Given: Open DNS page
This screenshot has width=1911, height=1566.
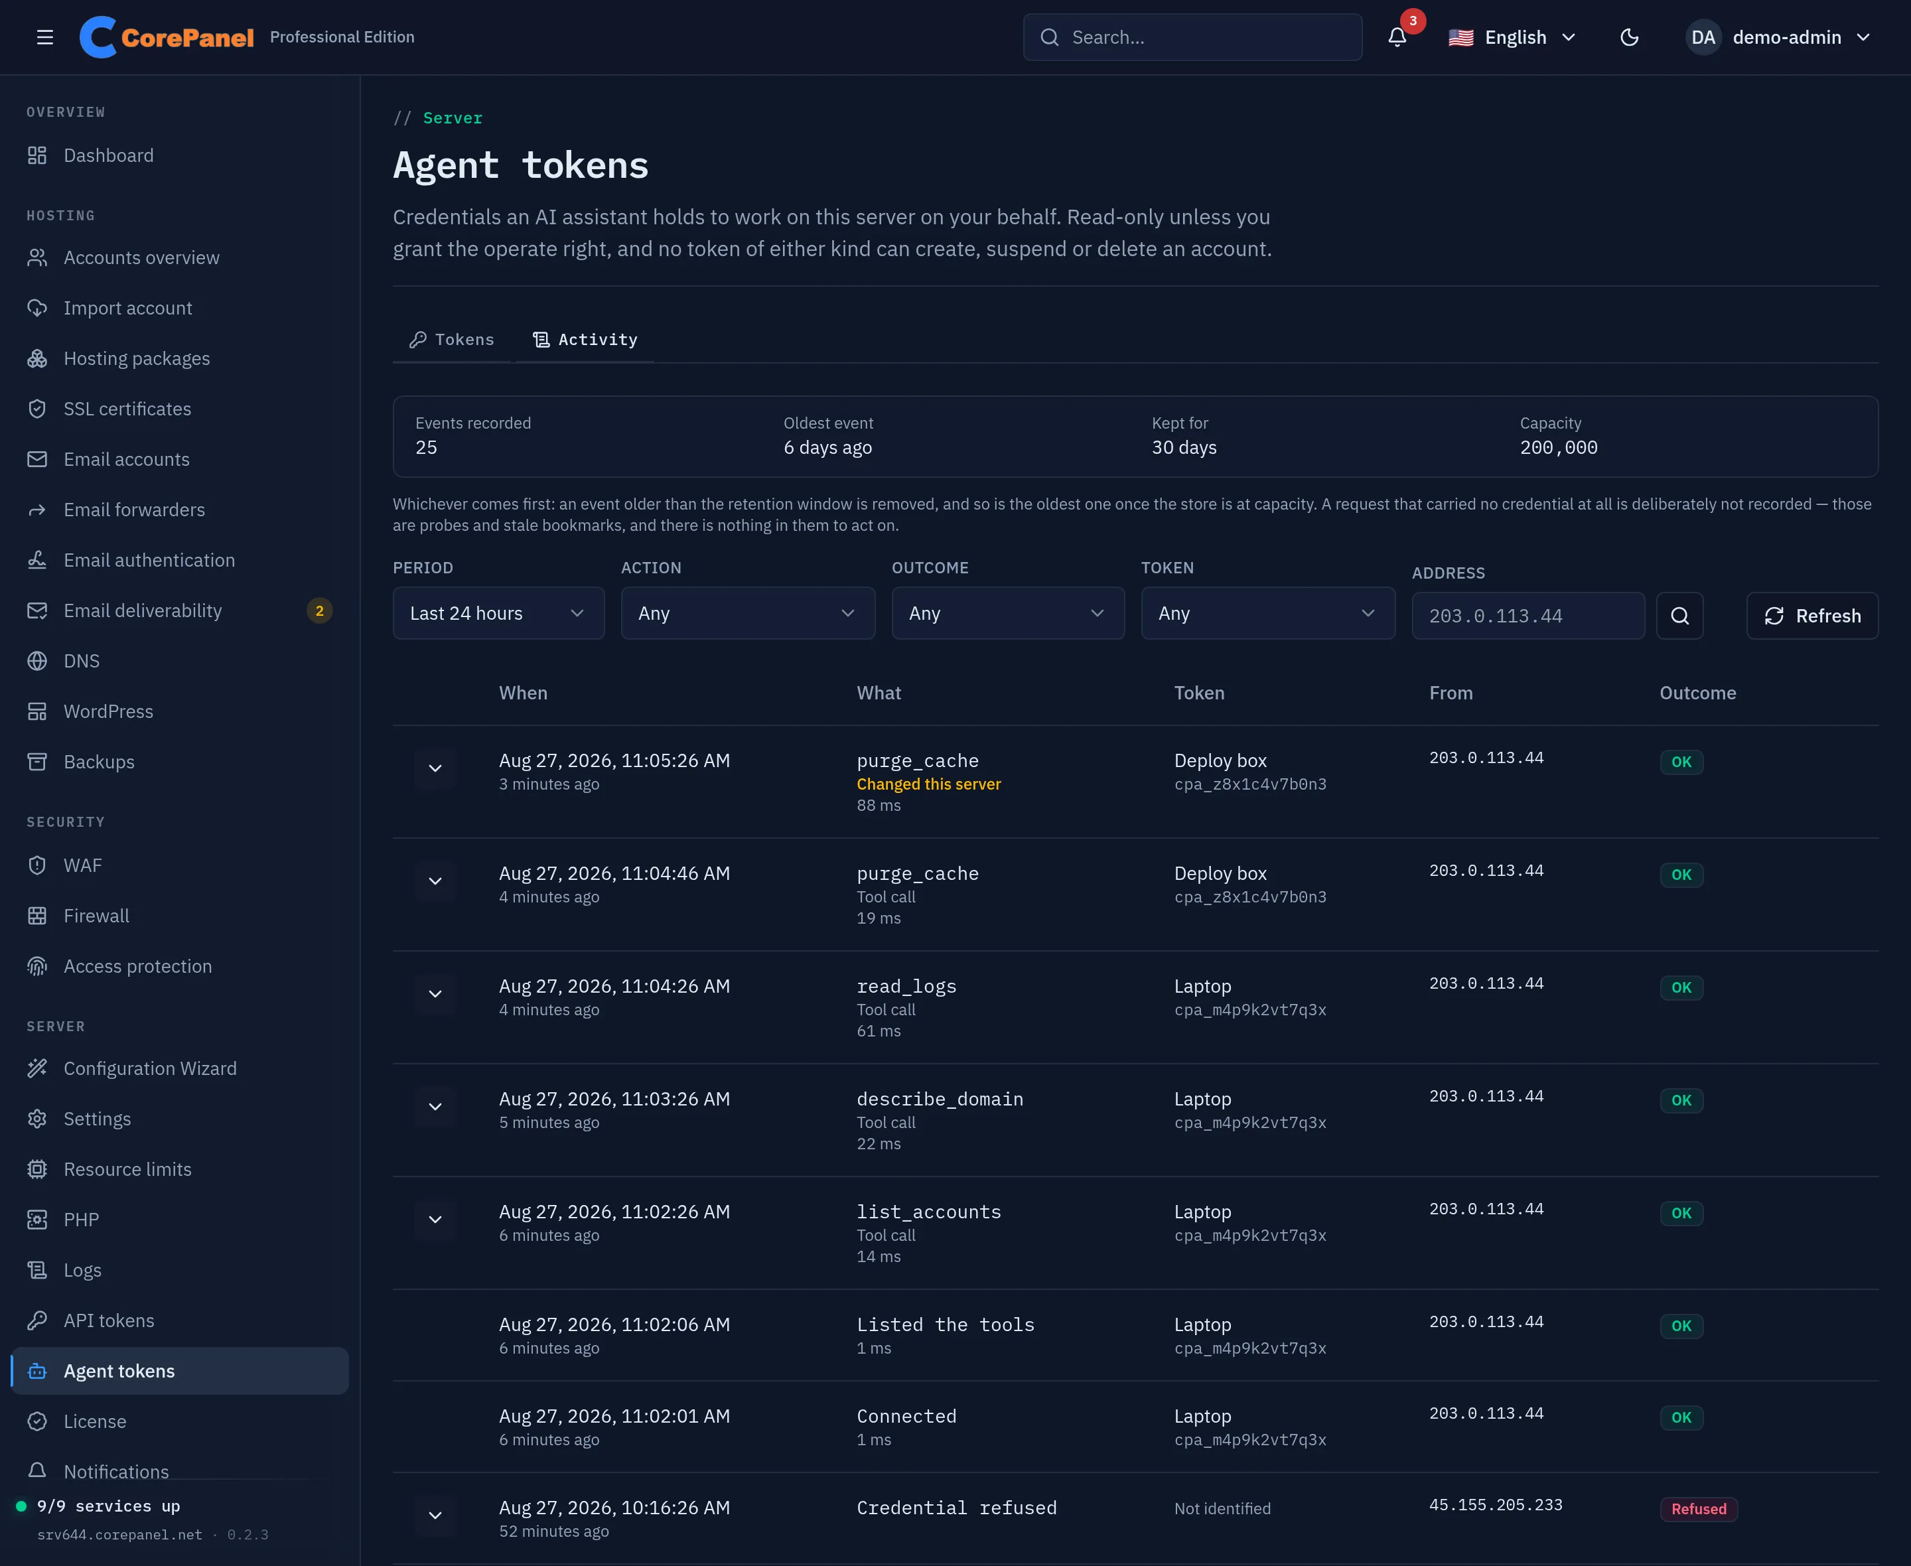Looking at the screenshot, I should pyautogui.click(x=179, y=661).
